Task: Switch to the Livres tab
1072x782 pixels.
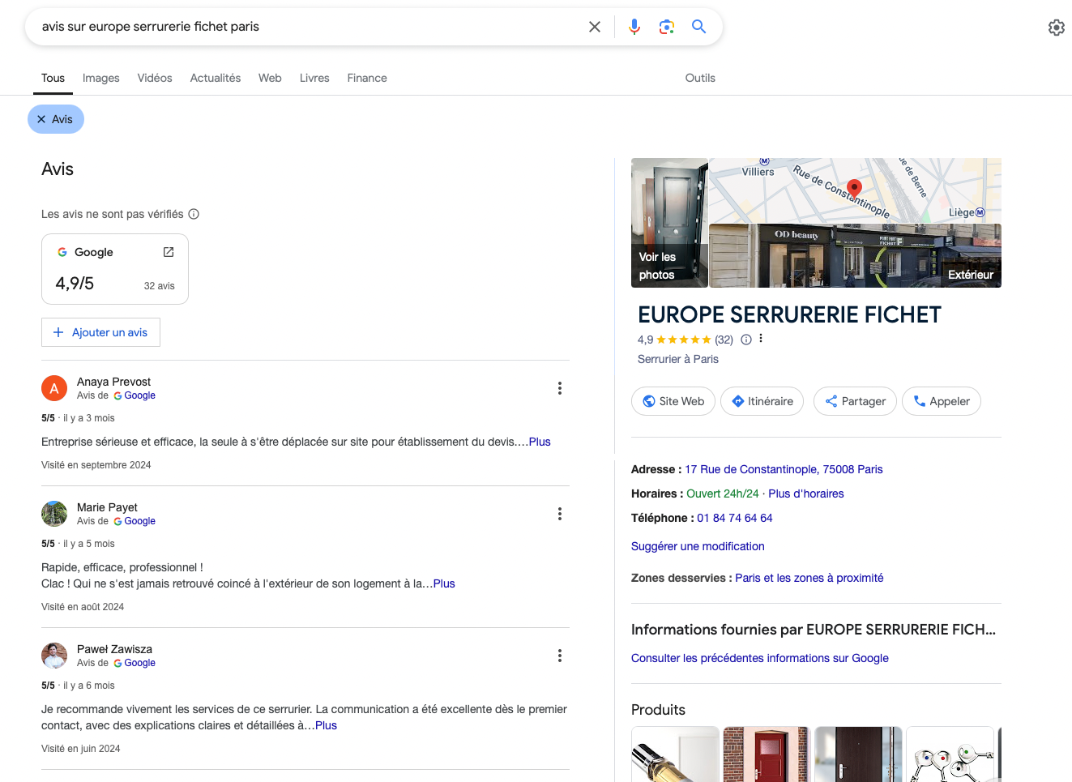Action: (314, 78)
